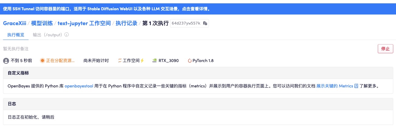Click the user avatar icon

point(6,61)
